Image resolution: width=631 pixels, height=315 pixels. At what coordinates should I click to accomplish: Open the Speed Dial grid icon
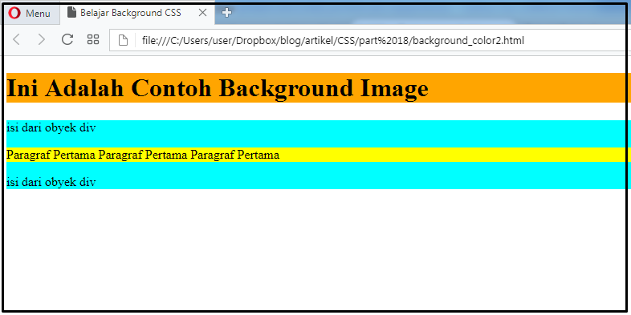pos(93,39)
